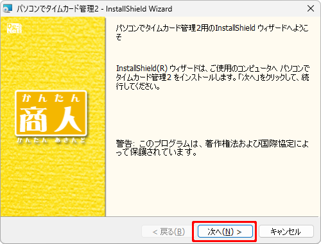
Task: Click the window title パソコンでタイムカード管理2
Action: click(58, 9)
